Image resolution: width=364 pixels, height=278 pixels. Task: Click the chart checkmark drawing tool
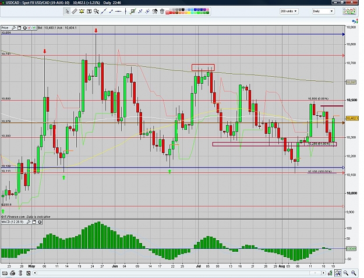[133, 12]
